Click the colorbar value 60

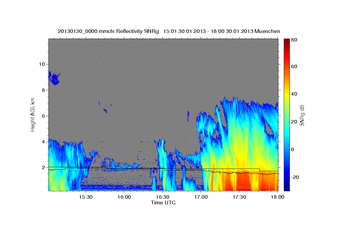[x=294, y=66]
